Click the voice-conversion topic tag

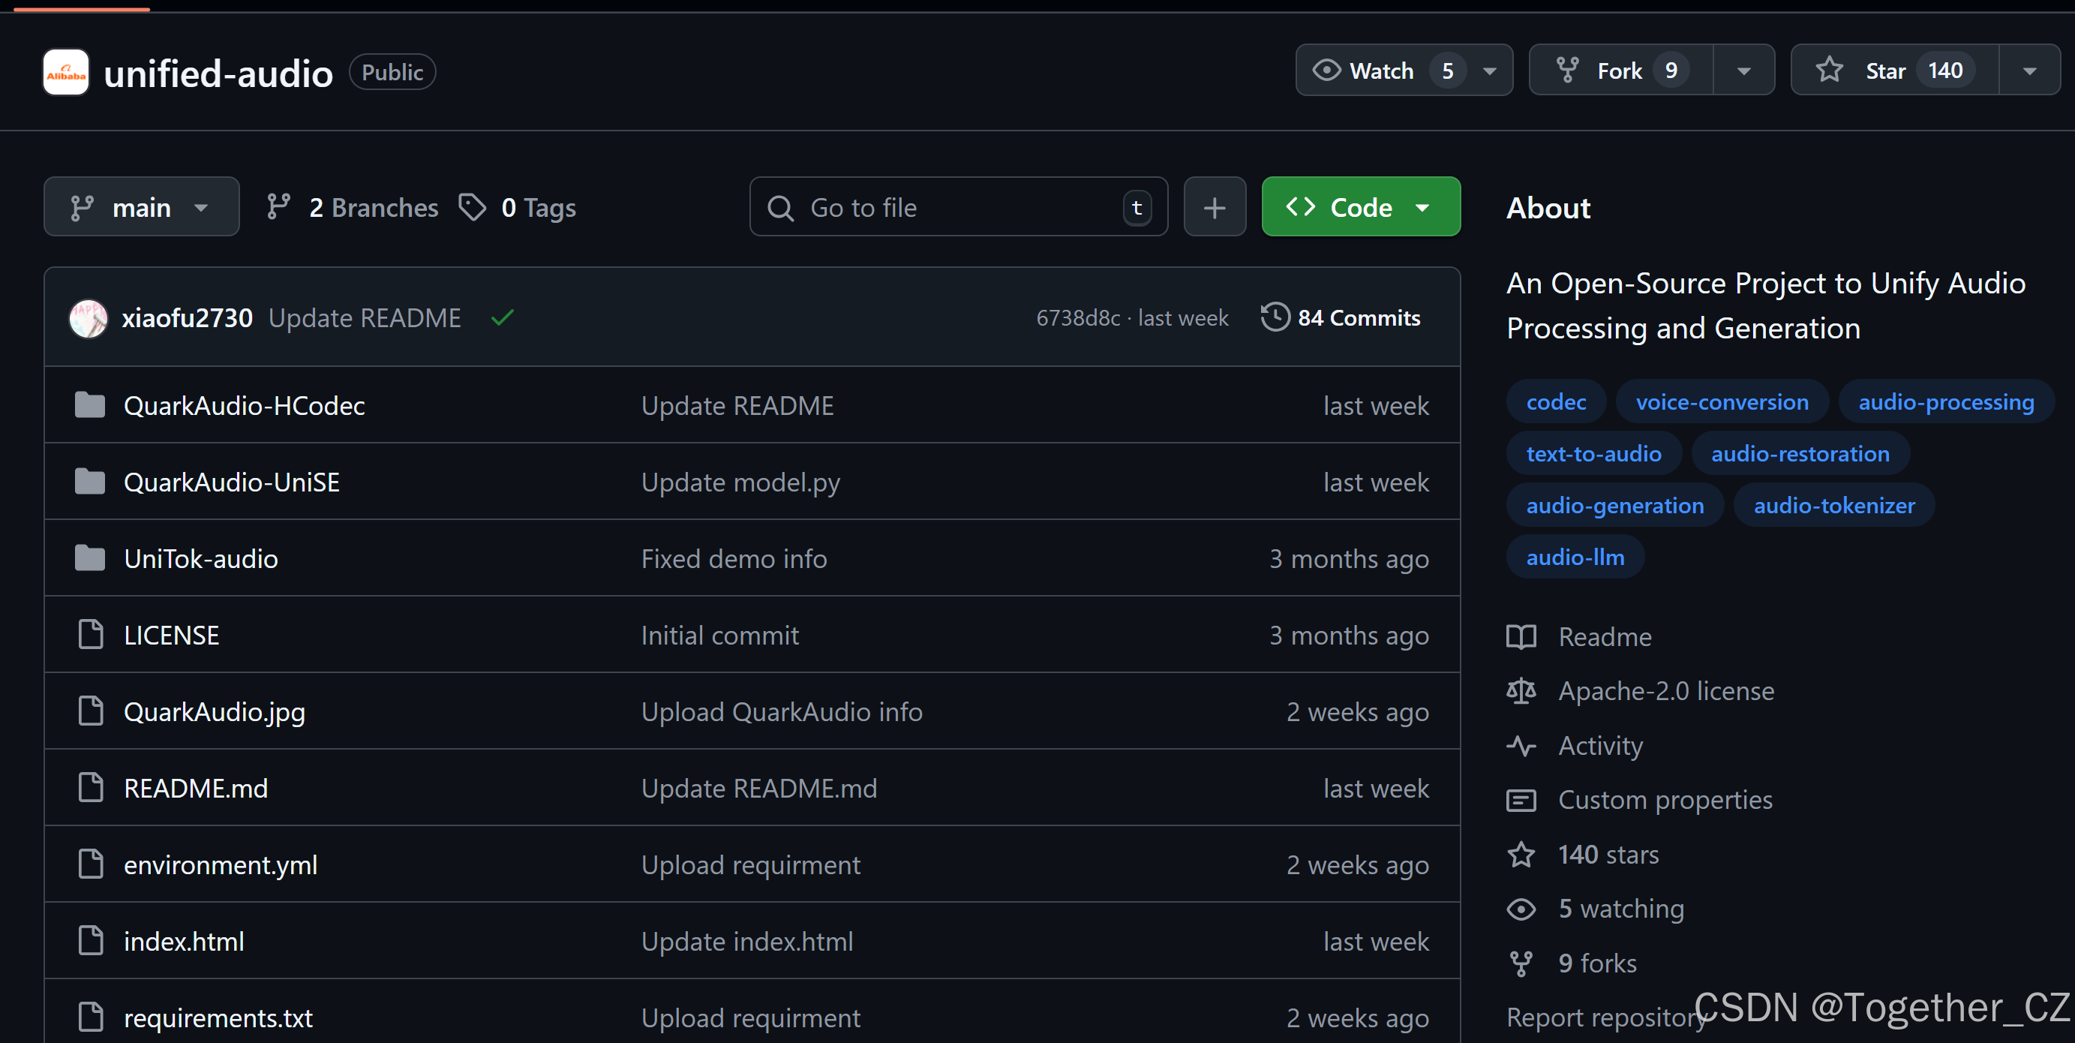tap(1722, 402)
